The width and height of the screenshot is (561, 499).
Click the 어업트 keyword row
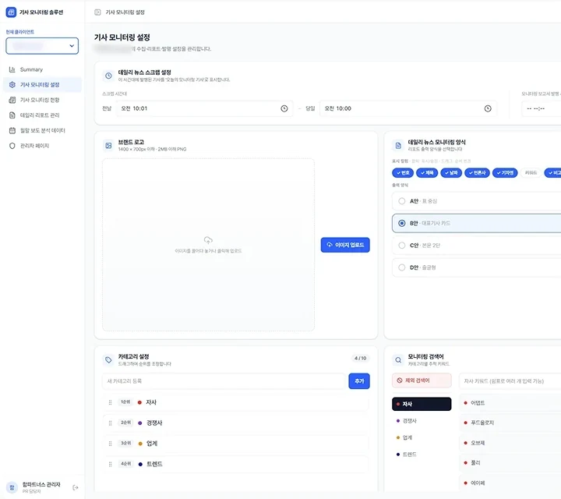510,403
